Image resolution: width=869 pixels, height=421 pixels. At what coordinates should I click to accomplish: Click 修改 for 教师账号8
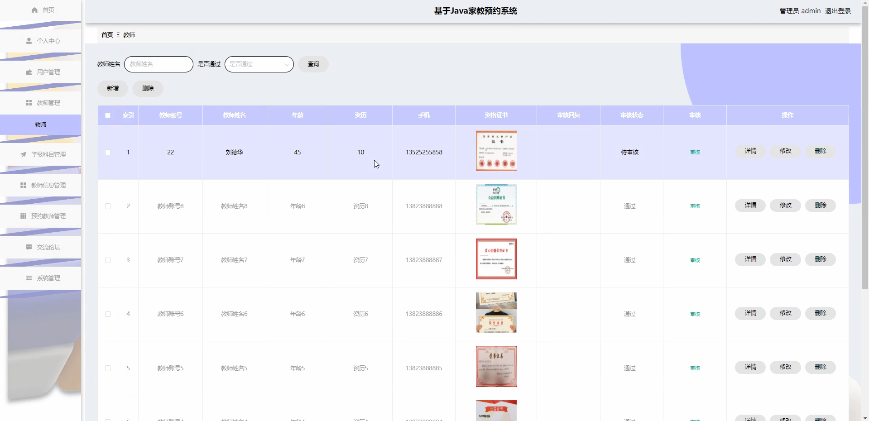785,206
